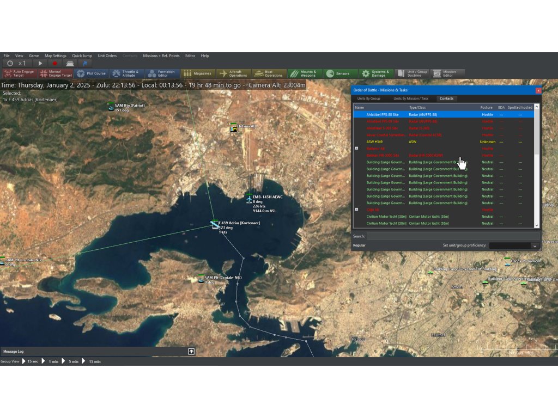Screen dimensions: 558x418
Task: Open the Mission Editor
Action: coord(447,73)
